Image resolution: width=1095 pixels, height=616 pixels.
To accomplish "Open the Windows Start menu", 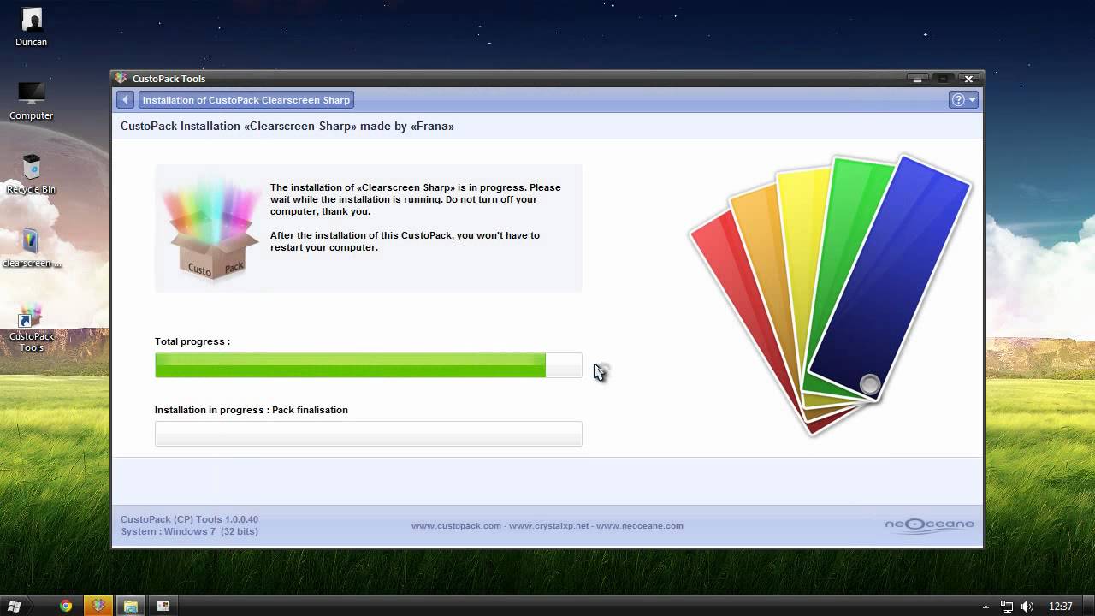I will coord(15,606).
